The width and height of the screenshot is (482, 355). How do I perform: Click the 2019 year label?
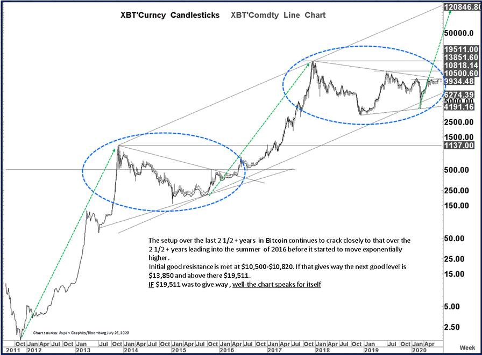[371, 350]
